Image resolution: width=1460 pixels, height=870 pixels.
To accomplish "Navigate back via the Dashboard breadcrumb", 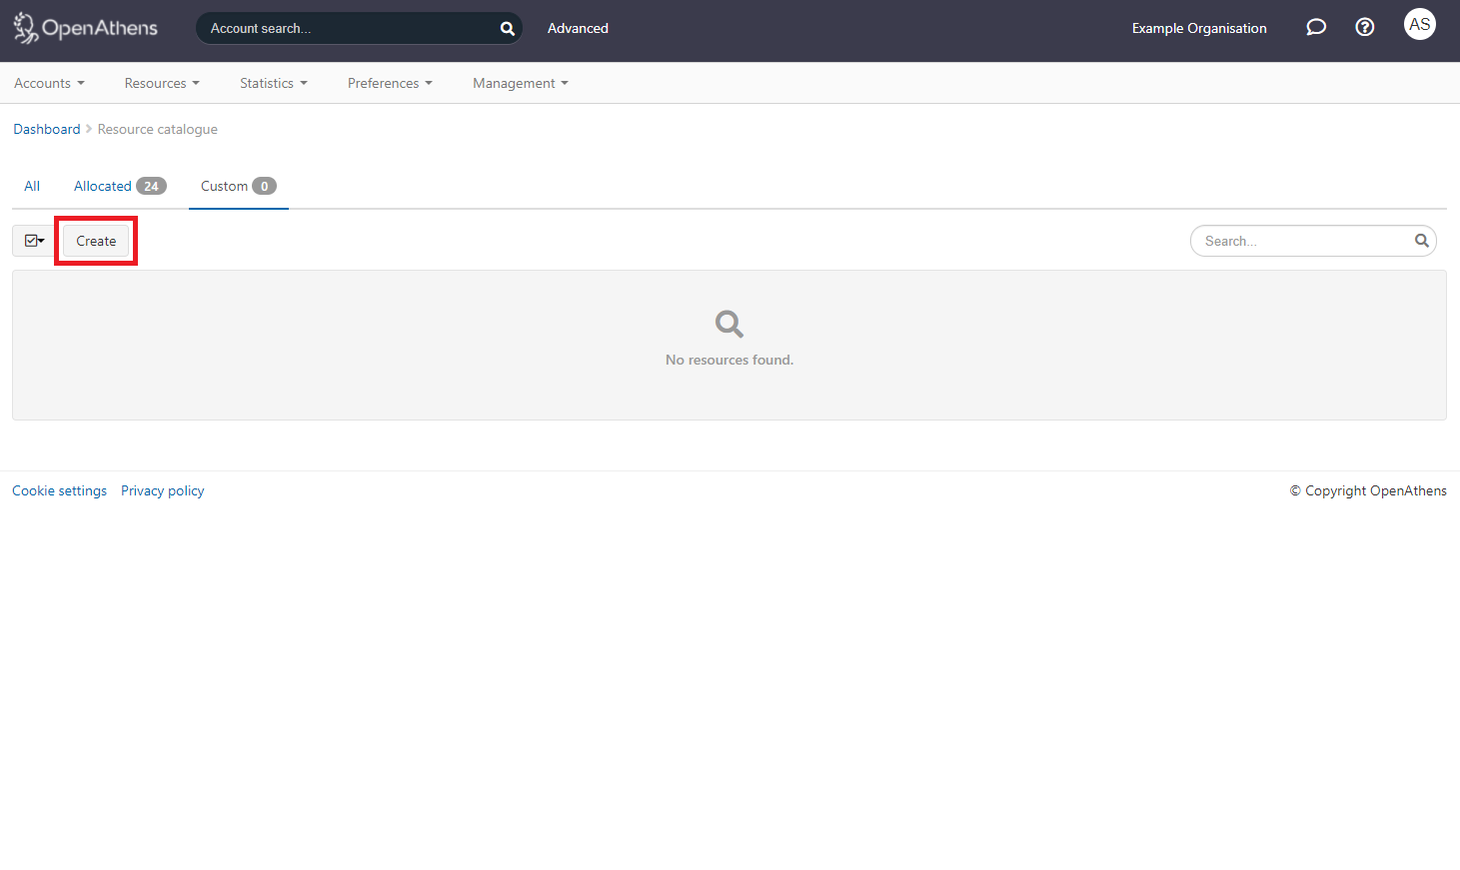I will pyautogui.click(x=46, y=129).
